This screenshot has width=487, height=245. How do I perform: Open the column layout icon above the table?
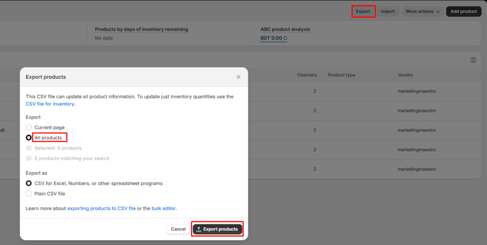[x=473, y=60]
